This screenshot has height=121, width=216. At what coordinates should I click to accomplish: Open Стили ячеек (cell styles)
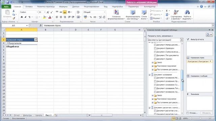(144, 15)
